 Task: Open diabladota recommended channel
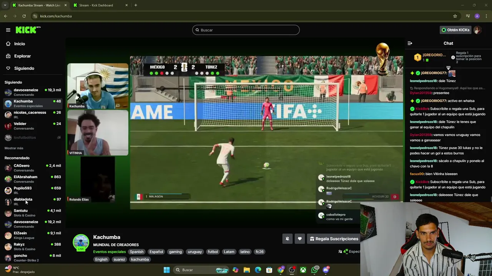click(32, 201)
